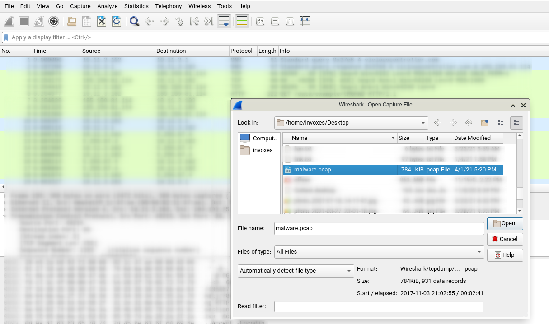Close the Open Capture File dialog
The width and height of the screenshot is (549, 324).
click(523, 105)
